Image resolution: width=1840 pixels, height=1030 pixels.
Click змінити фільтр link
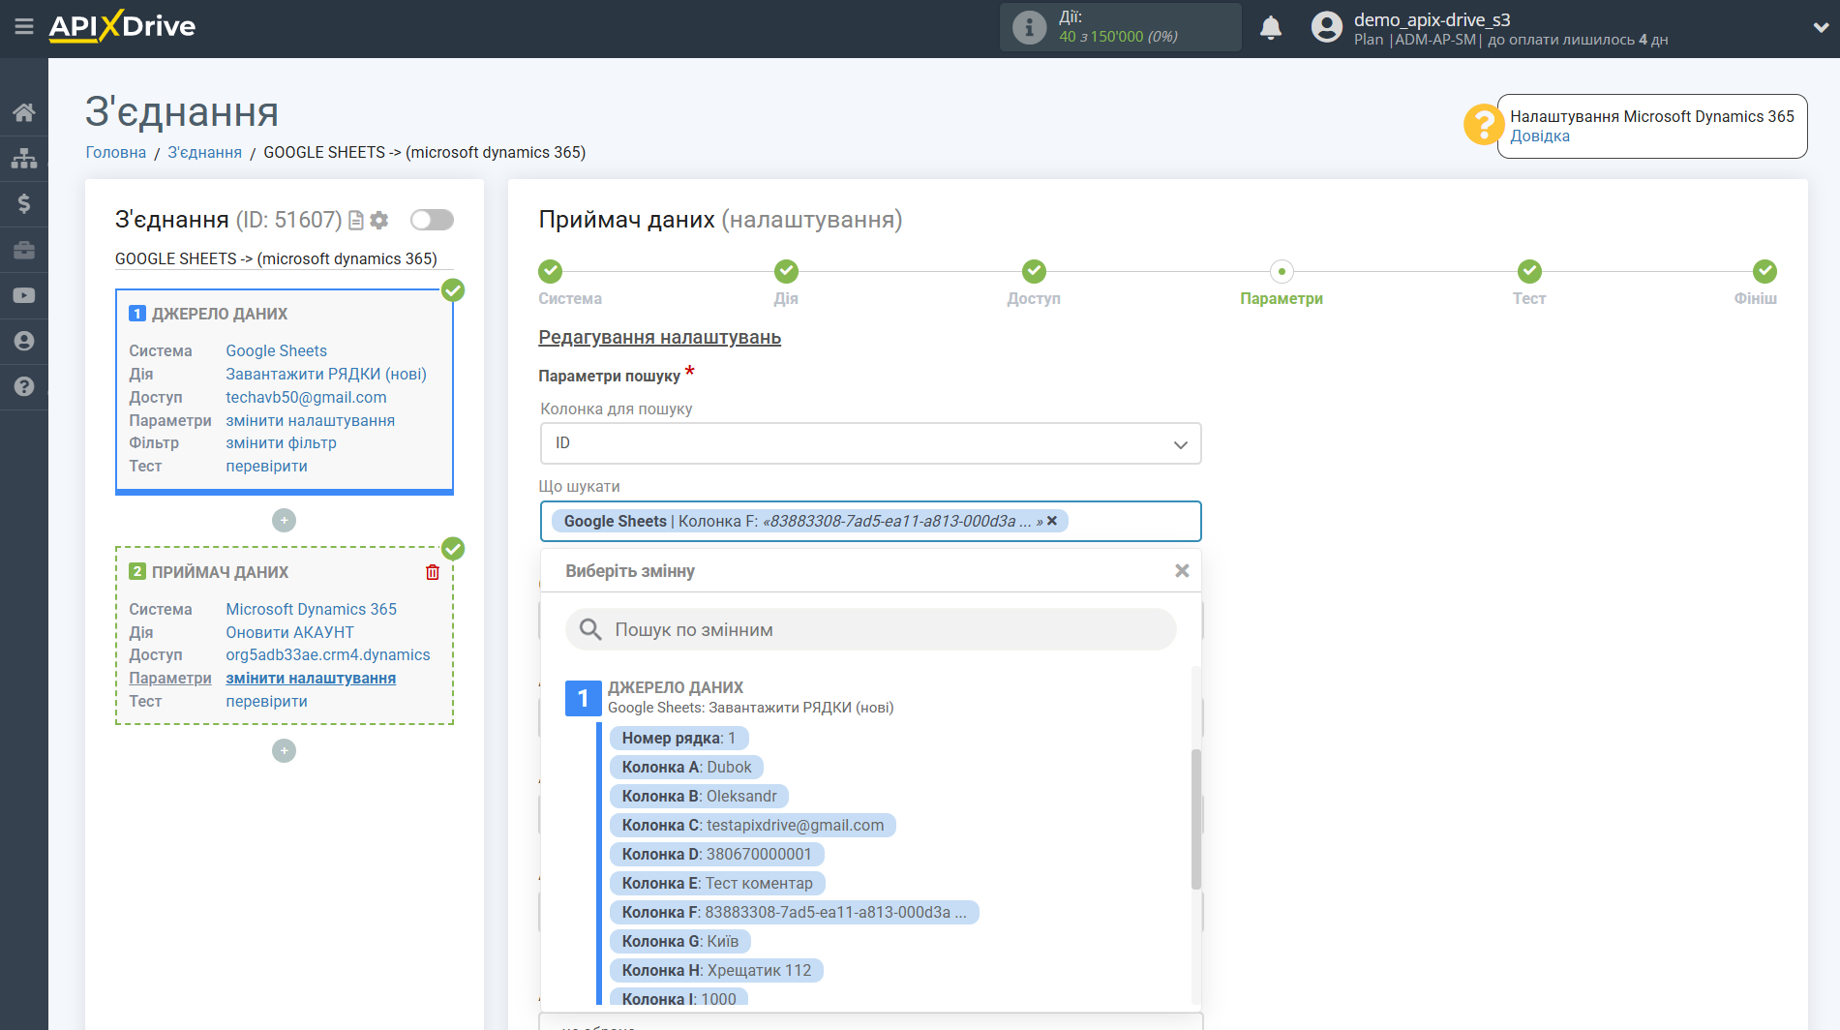coord(282,442)
